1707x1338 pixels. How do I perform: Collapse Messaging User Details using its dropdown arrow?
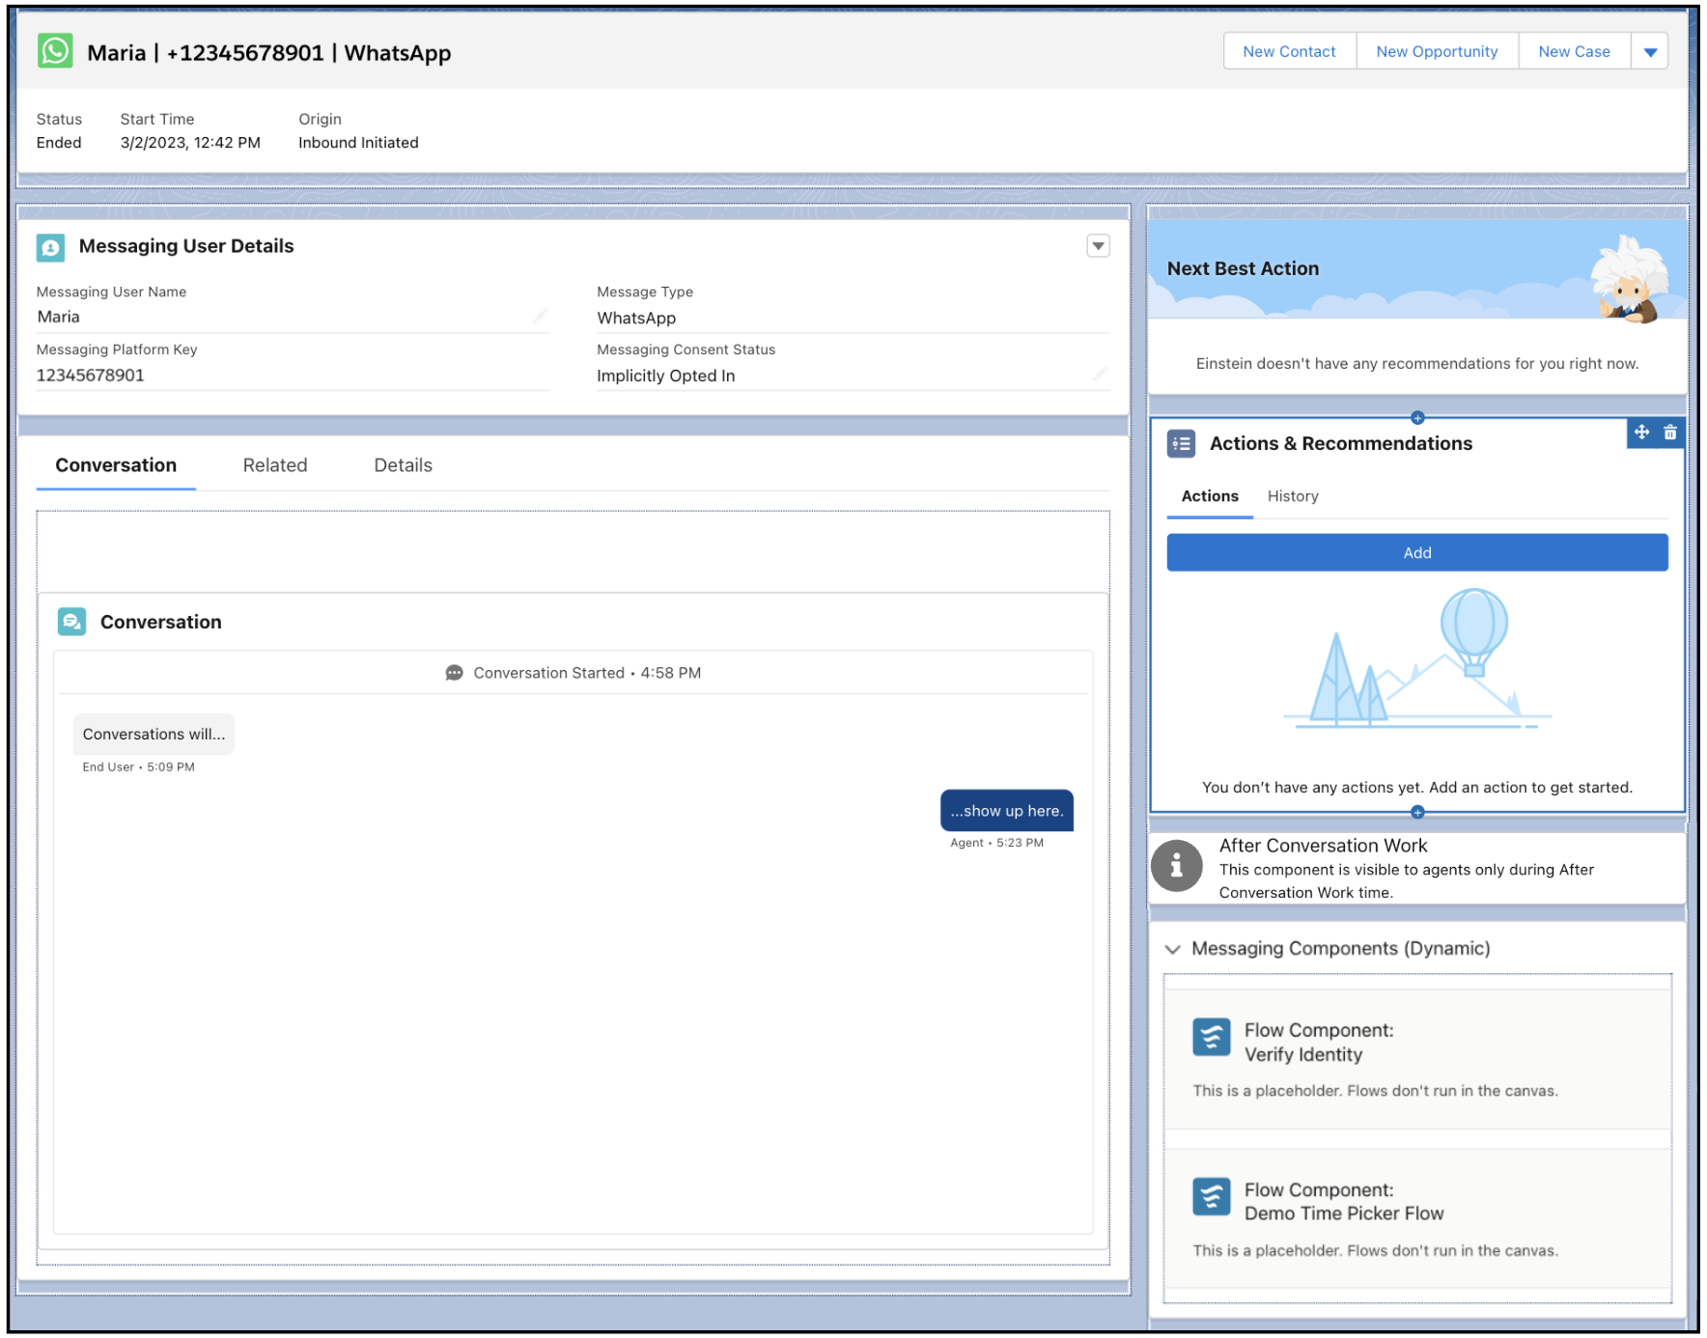(x=1098, y=246)
